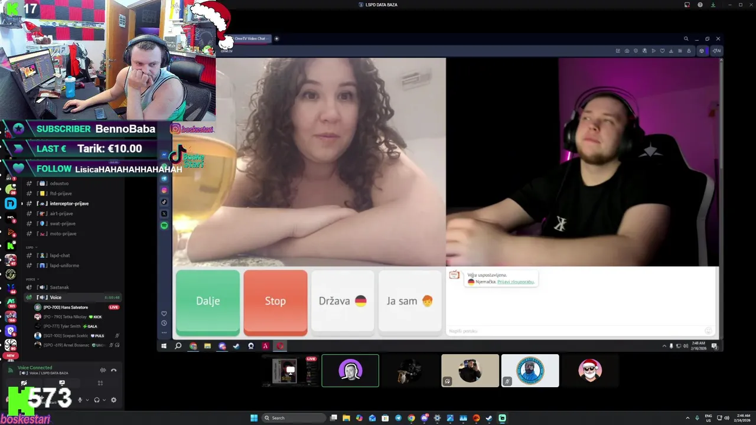Viewport: 756px width, 425px height.
Task: Click the Windows taskbar Search box
Action: [294, 418]
